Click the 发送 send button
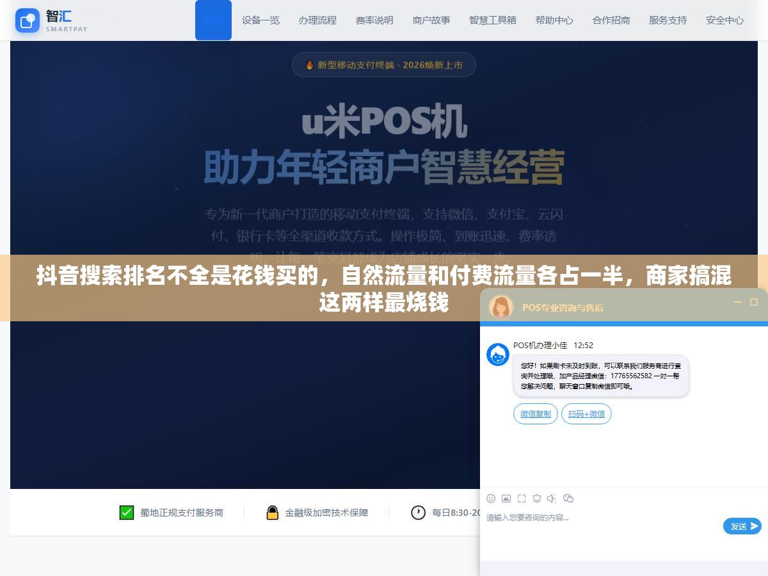 click(x=742, y=526)
